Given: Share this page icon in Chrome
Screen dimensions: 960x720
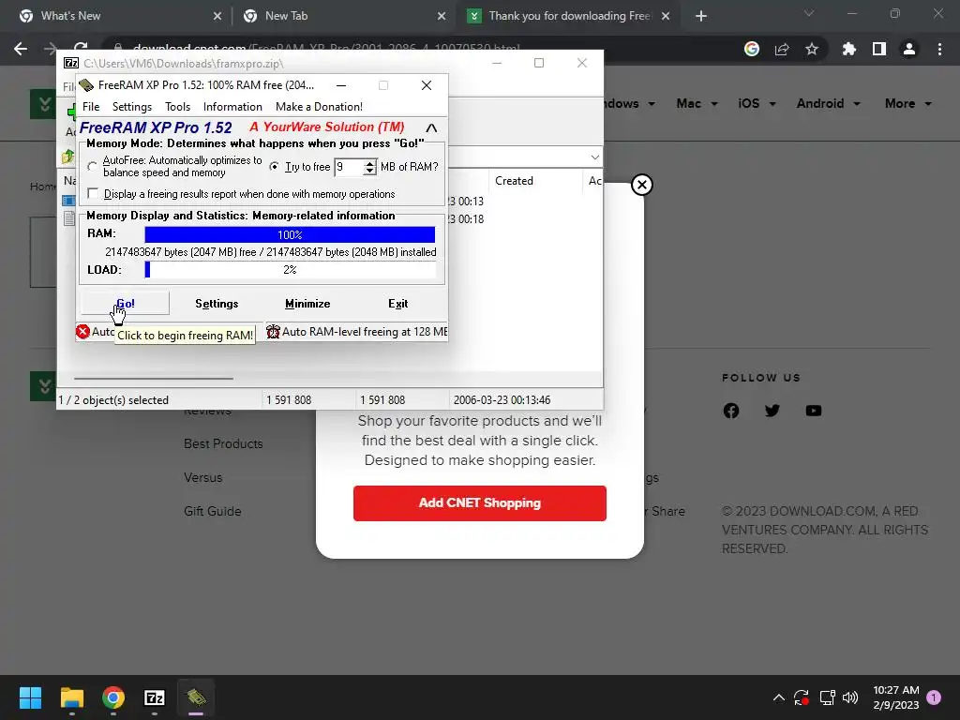Looking at the screenshot, I should pos(782,49).
